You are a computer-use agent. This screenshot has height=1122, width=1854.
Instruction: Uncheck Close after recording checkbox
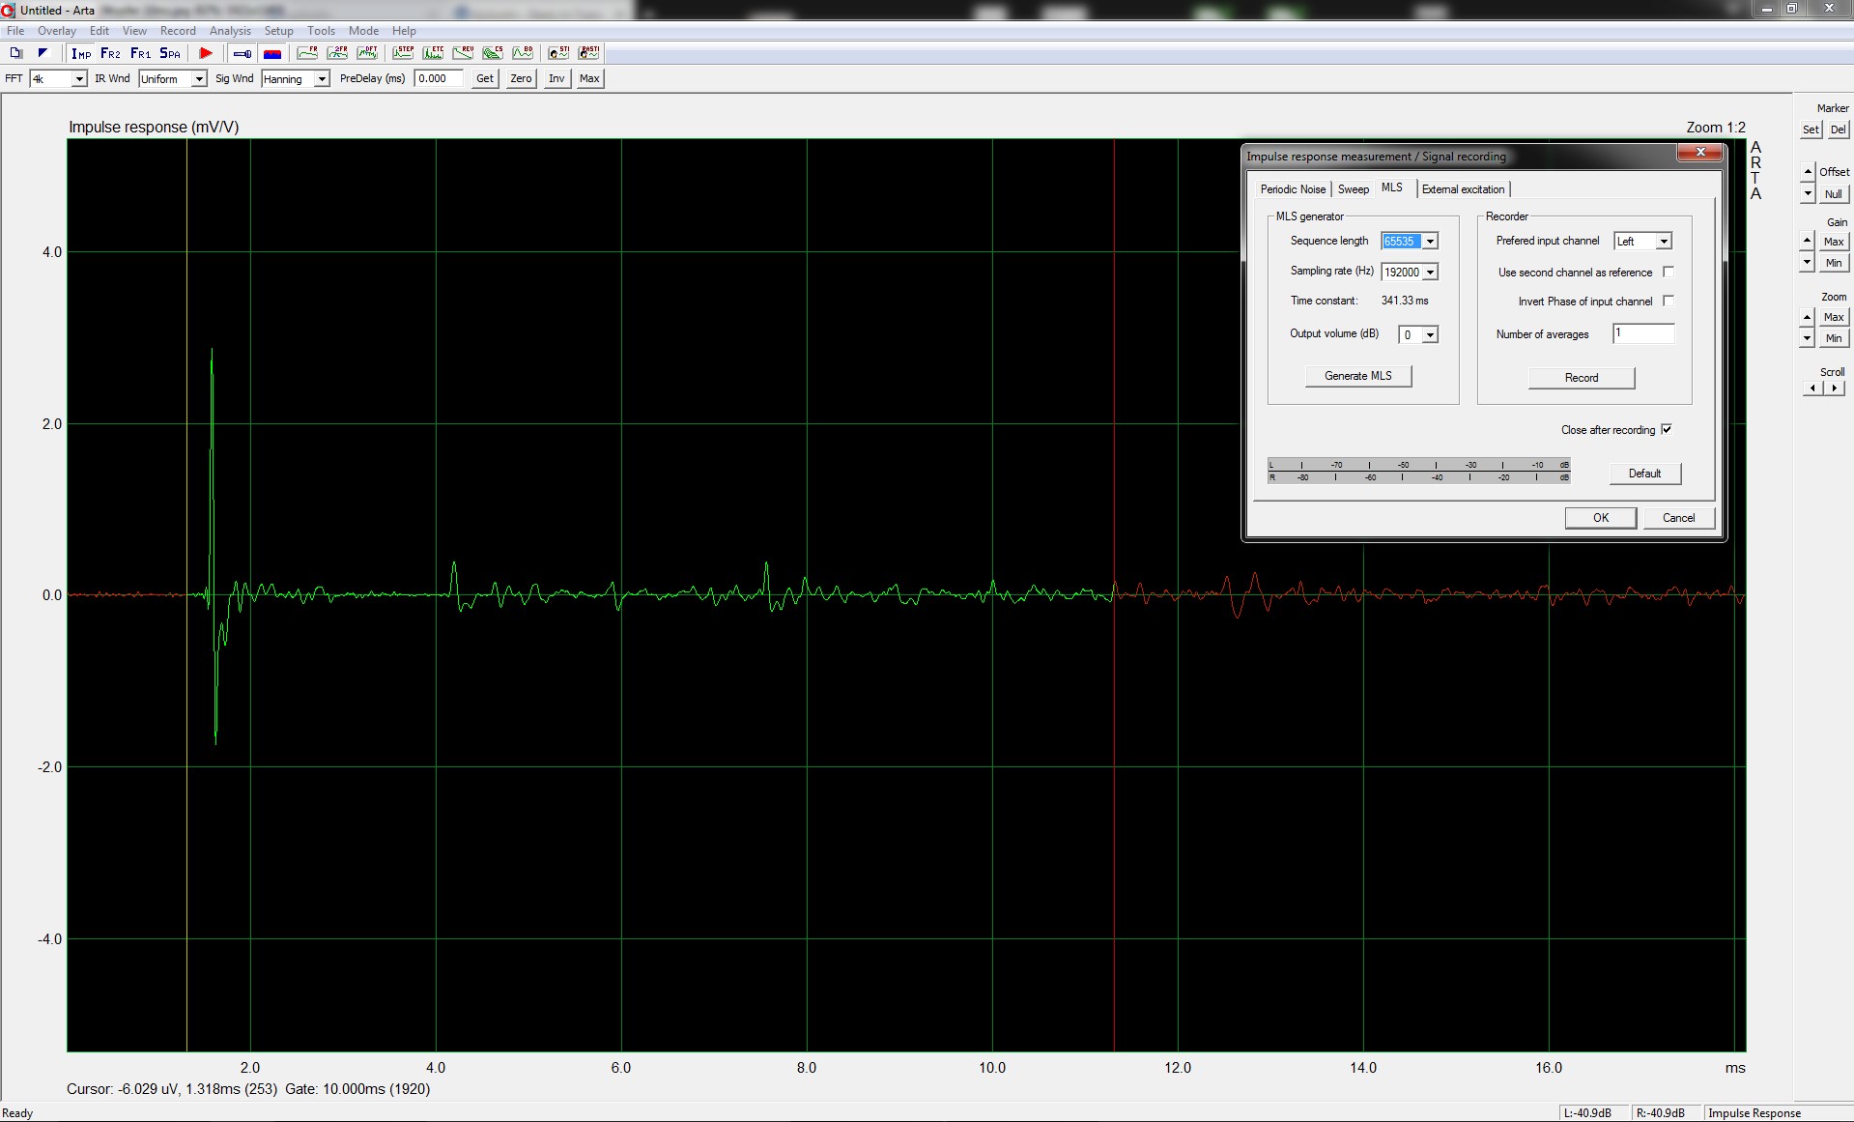[1667, 429]
